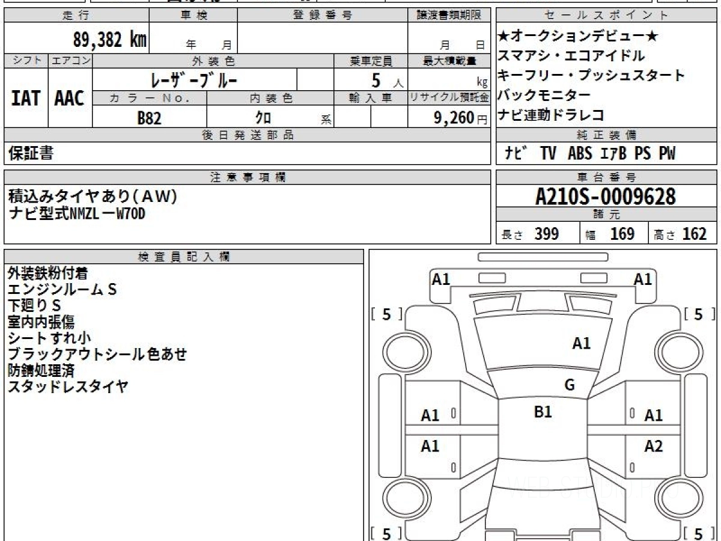This screenshot has height=541, width=721.
Task: Select the バックモニター line
Action: pos(544,95)
